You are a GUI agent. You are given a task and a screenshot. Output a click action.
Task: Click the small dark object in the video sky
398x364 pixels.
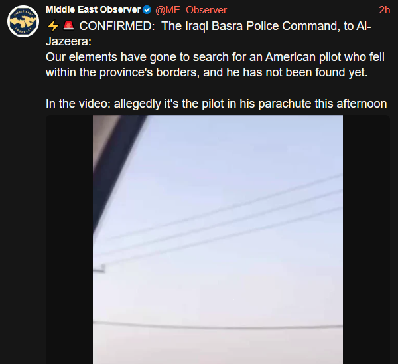(x=99, y=268)
